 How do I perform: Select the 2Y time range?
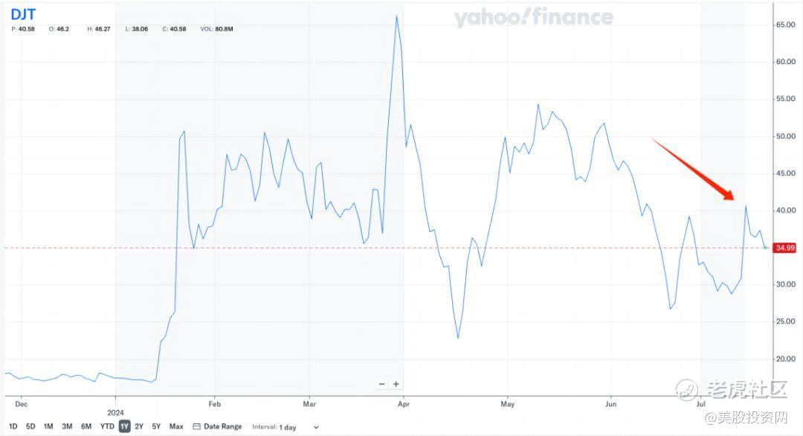click(139, 426)
